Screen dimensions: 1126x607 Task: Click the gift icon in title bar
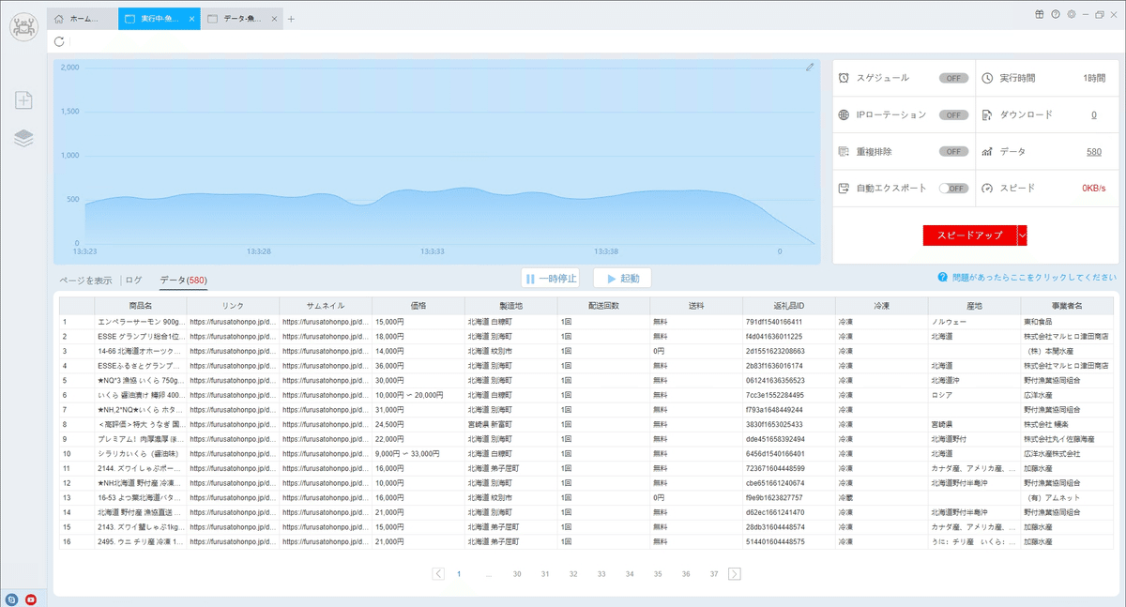click(x=1040, y=14)
